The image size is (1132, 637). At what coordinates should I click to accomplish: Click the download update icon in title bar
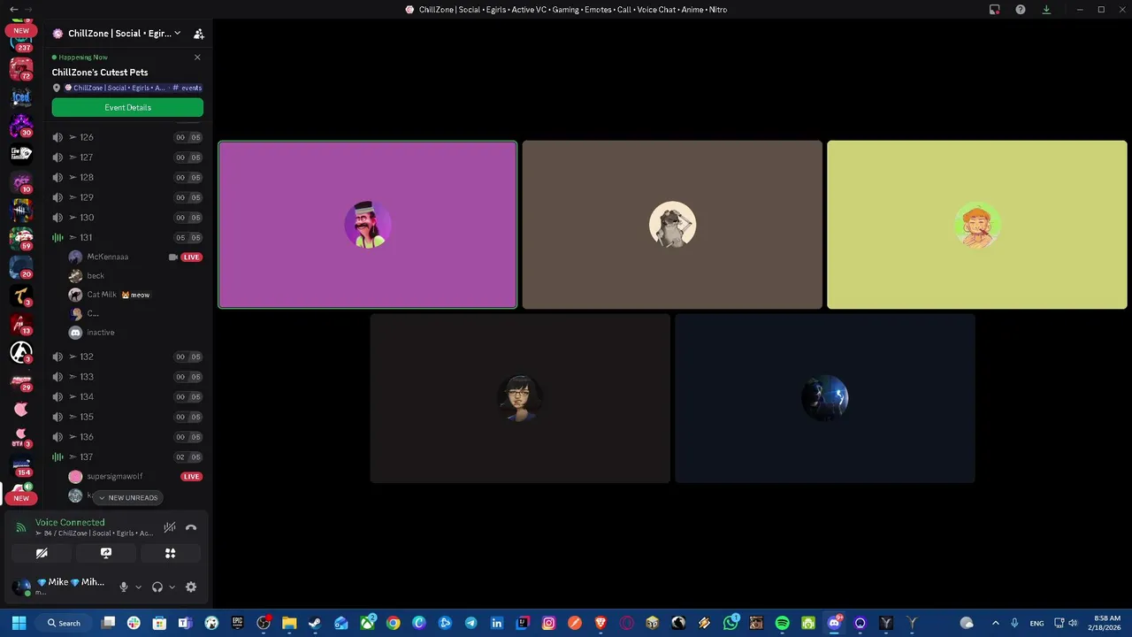[1046, 10]
